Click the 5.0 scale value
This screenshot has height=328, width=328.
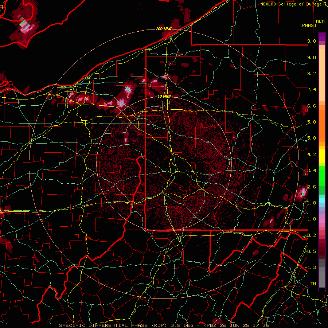click(x=312, y=138)
